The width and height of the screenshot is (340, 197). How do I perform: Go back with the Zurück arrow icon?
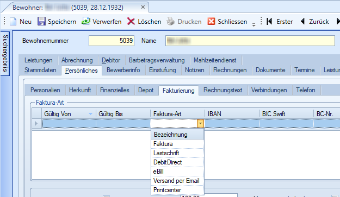303,21
